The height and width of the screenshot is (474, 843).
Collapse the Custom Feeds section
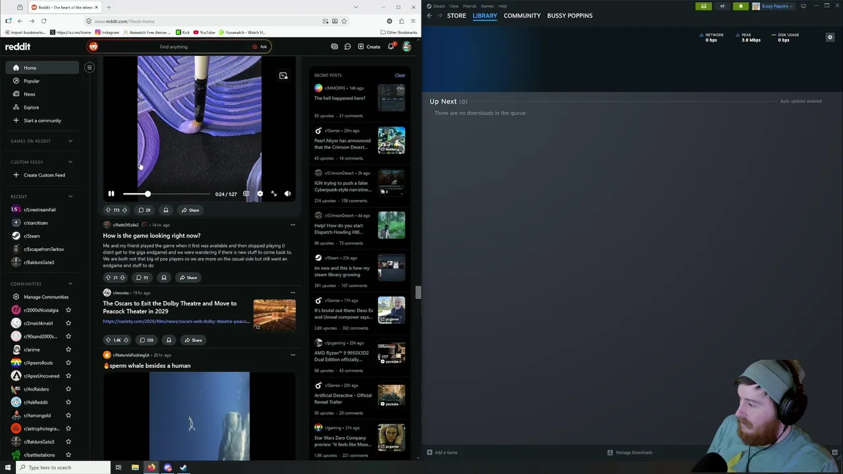click(70, 162)
